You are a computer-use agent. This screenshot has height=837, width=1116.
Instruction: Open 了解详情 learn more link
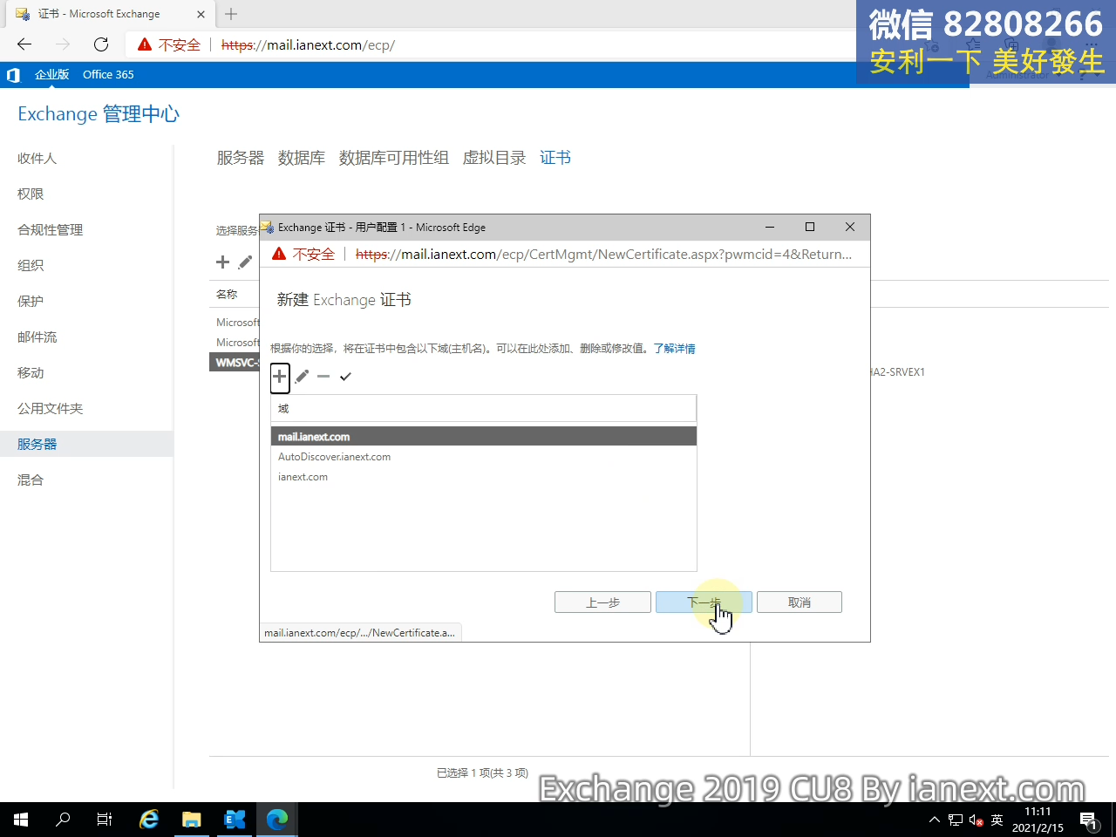coord(674,348)
